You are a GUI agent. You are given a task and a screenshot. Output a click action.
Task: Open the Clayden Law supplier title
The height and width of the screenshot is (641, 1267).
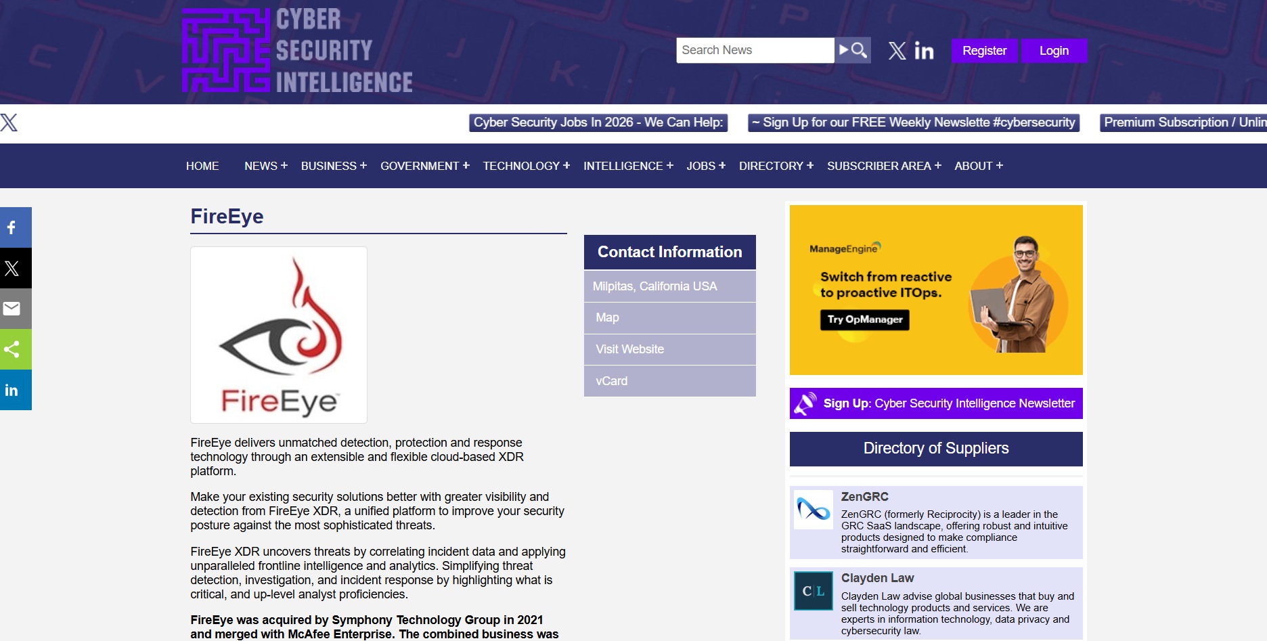pyautogui.click(x=877, y=578)
